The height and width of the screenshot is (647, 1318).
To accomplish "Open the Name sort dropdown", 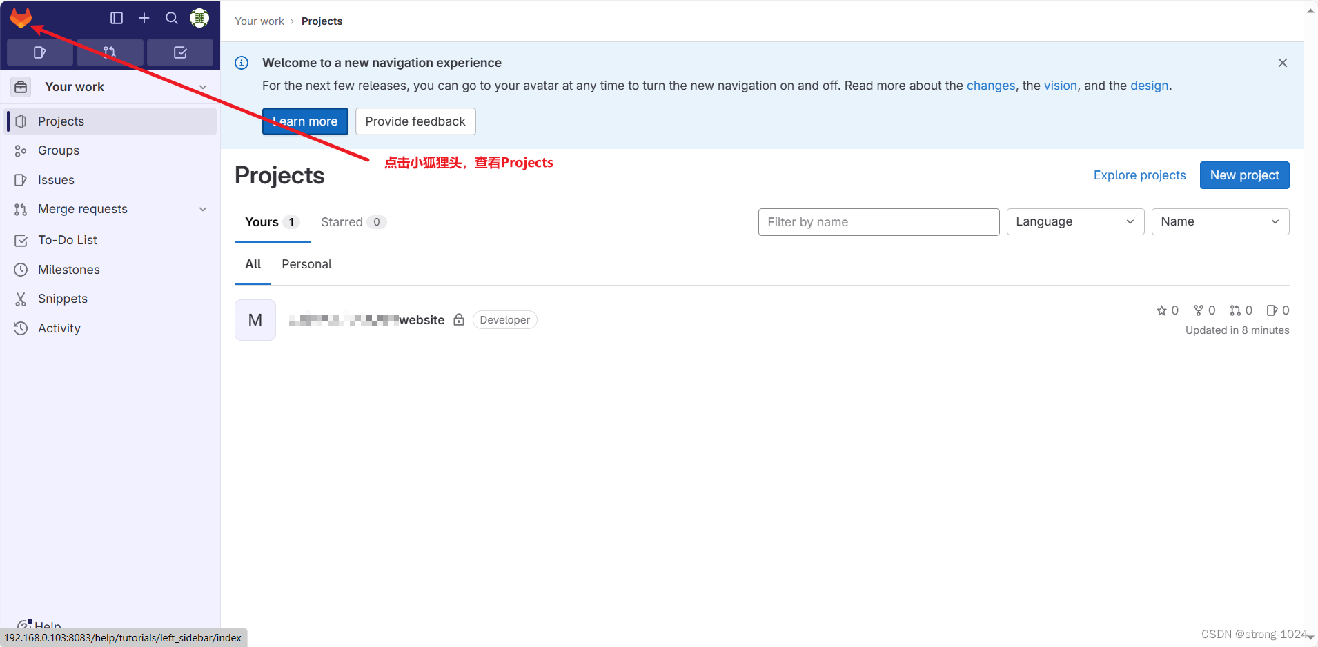I will (x=1219, y=221).
